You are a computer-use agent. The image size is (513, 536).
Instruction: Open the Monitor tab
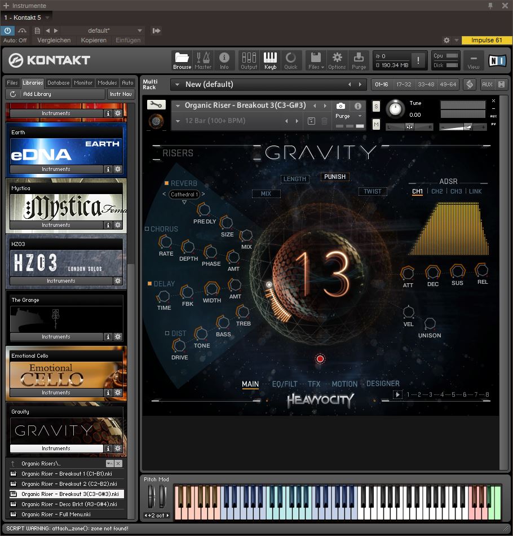coord(83,83)
